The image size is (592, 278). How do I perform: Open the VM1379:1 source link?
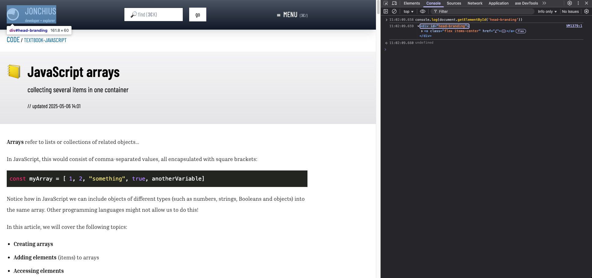[574, 26]
